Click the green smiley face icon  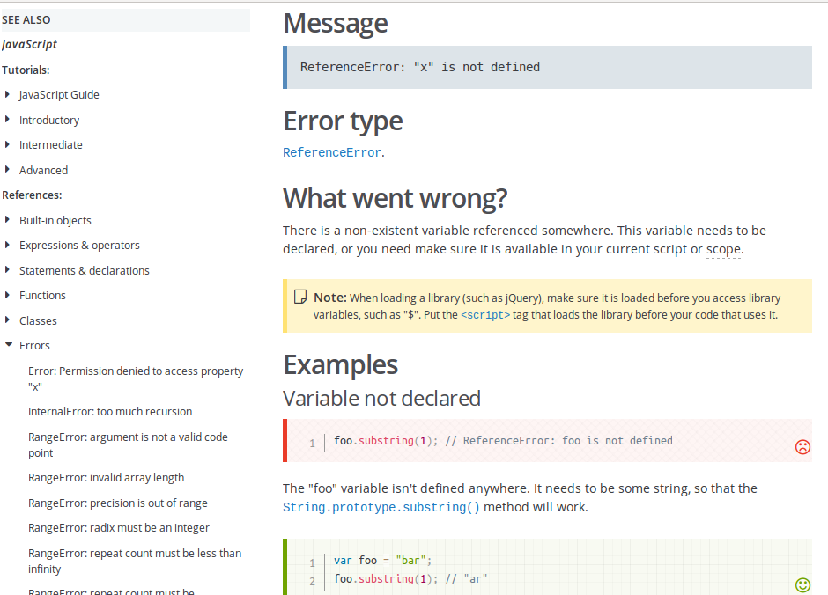(802, 584)
